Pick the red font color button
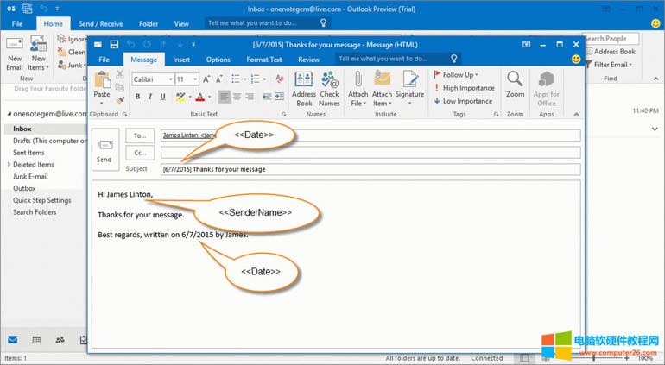Viewport: 665px width, 365px height. [x=199, y=97]
